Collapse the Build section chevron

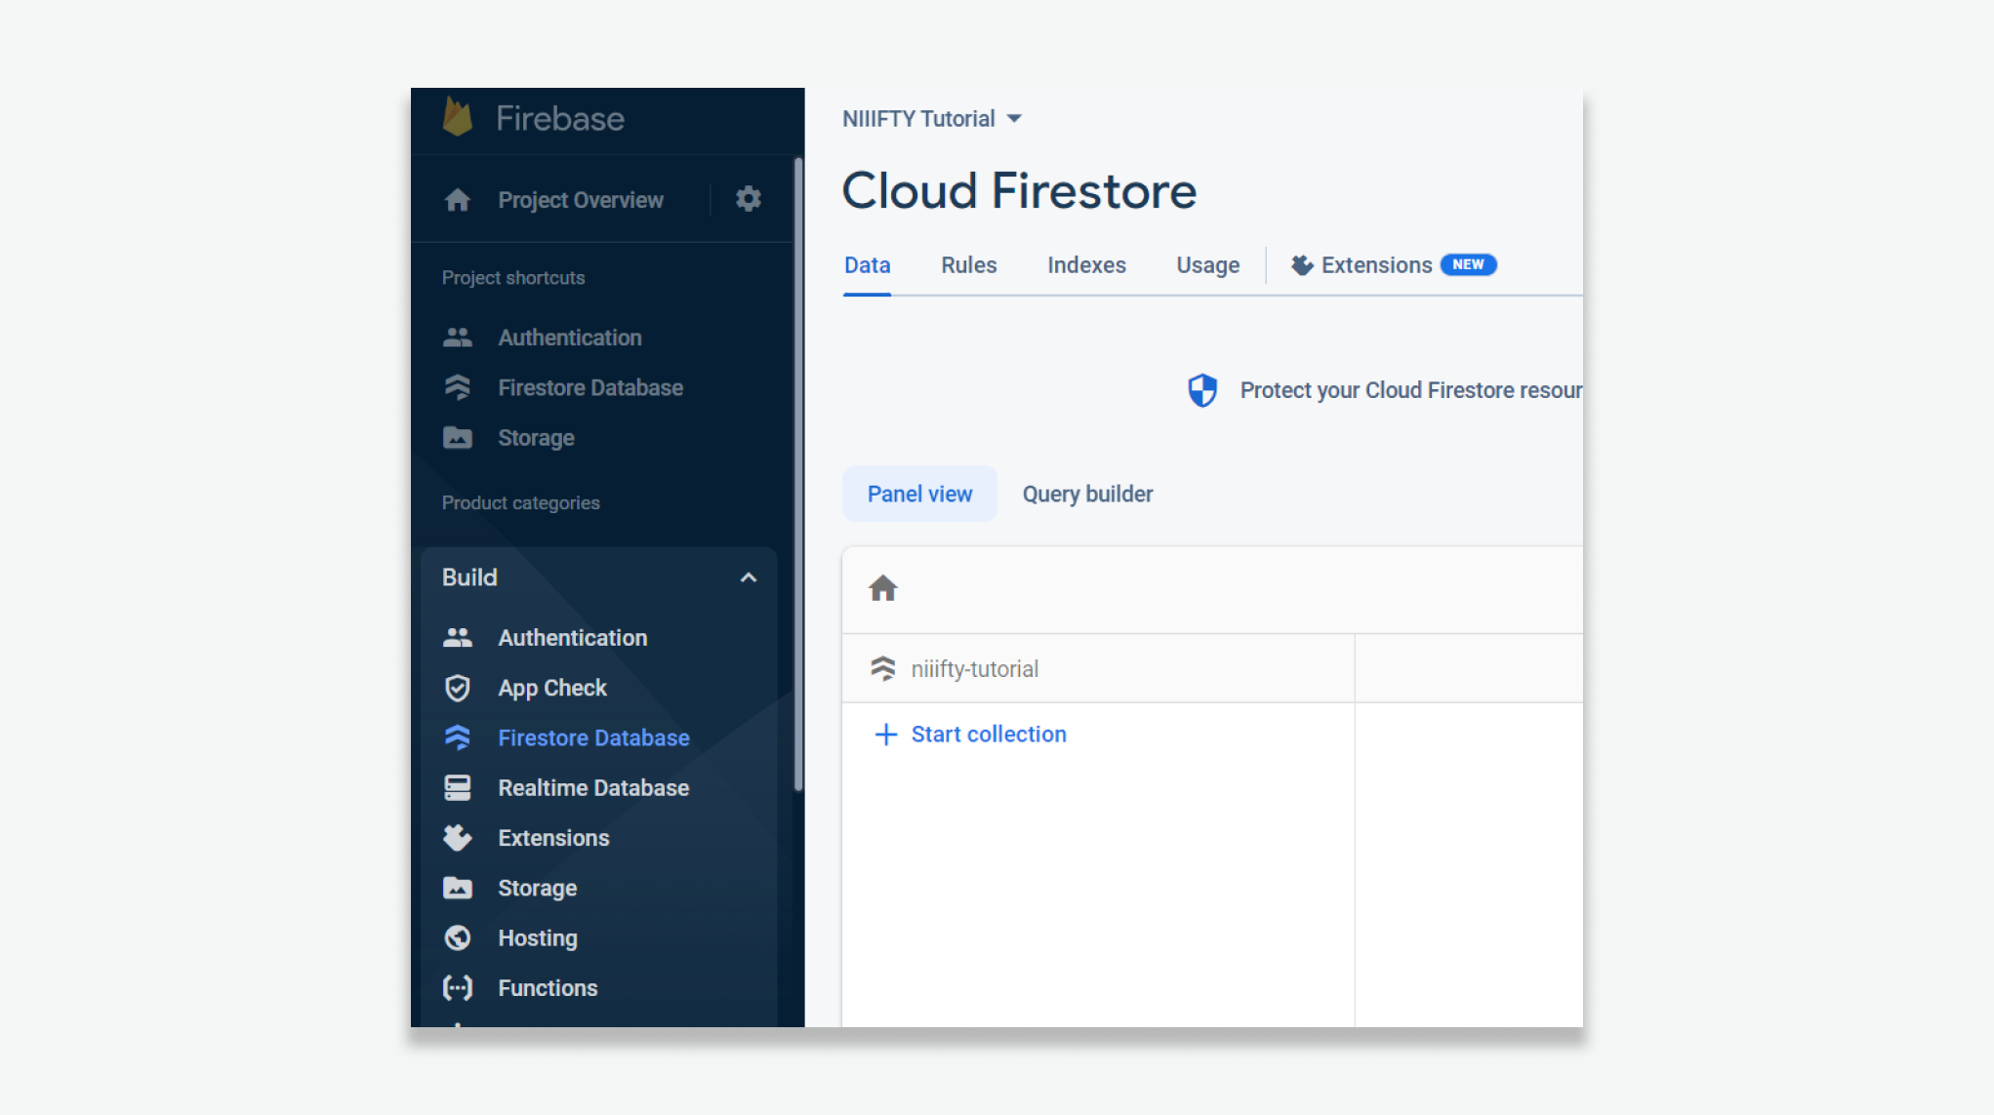click(x=749, y=577)
